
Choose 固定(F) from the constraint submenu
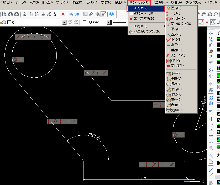[x=176, y=8]
